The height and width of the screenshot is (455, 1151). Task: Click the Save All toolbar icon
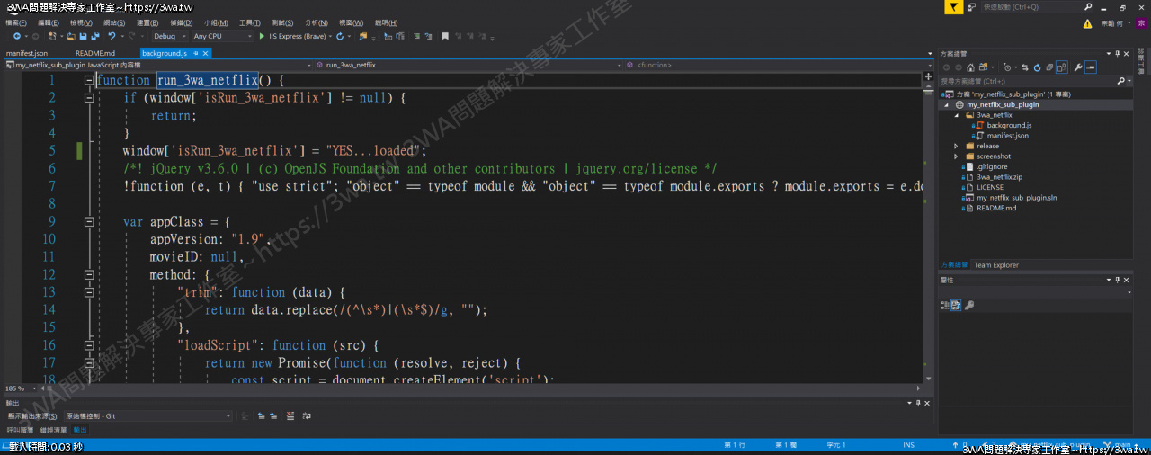click(94, 37)
